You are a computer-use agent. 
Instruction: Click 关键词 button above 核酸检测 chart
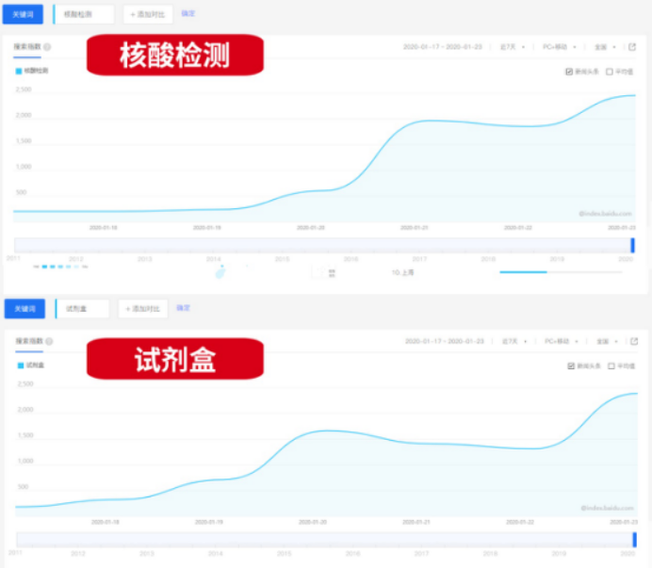point(23,14)
